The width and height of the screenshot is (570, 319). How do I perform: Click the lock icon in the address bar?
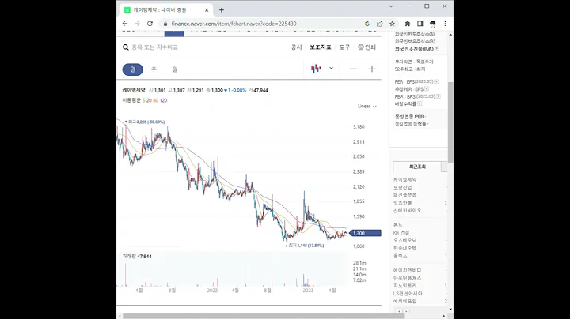165,24
